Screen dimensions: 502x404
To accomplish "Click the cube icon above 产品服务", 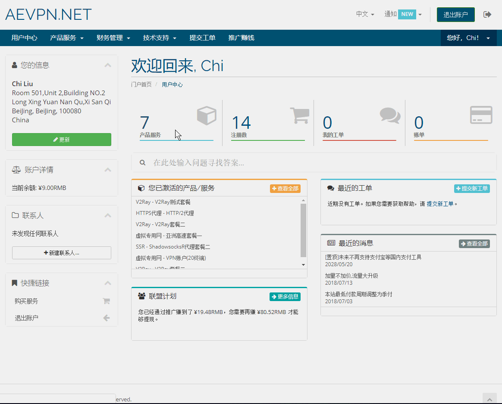I will tap(207, 115).
